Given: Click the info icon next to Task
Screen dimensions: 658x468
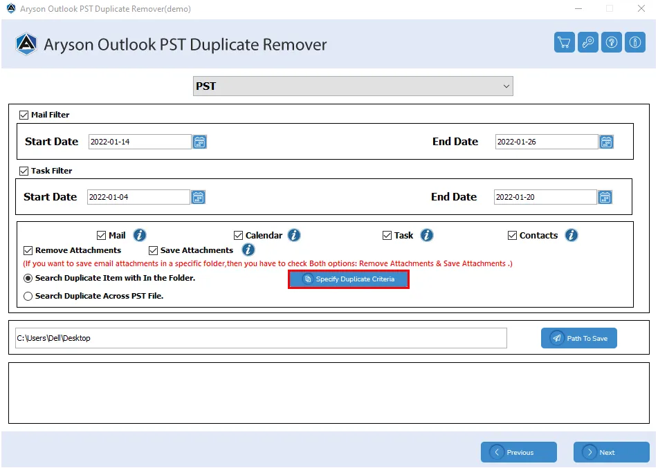Looking at the screenshot, I should [x=427, y=235].
